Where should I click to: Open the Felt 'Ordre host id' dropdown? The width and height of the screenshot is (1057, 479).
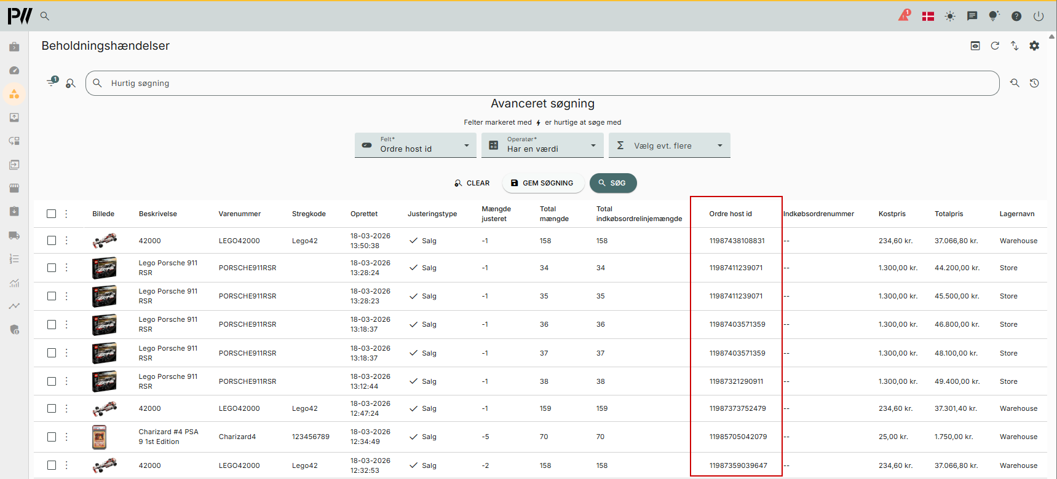pyautogui.click(x=416, y=146)
